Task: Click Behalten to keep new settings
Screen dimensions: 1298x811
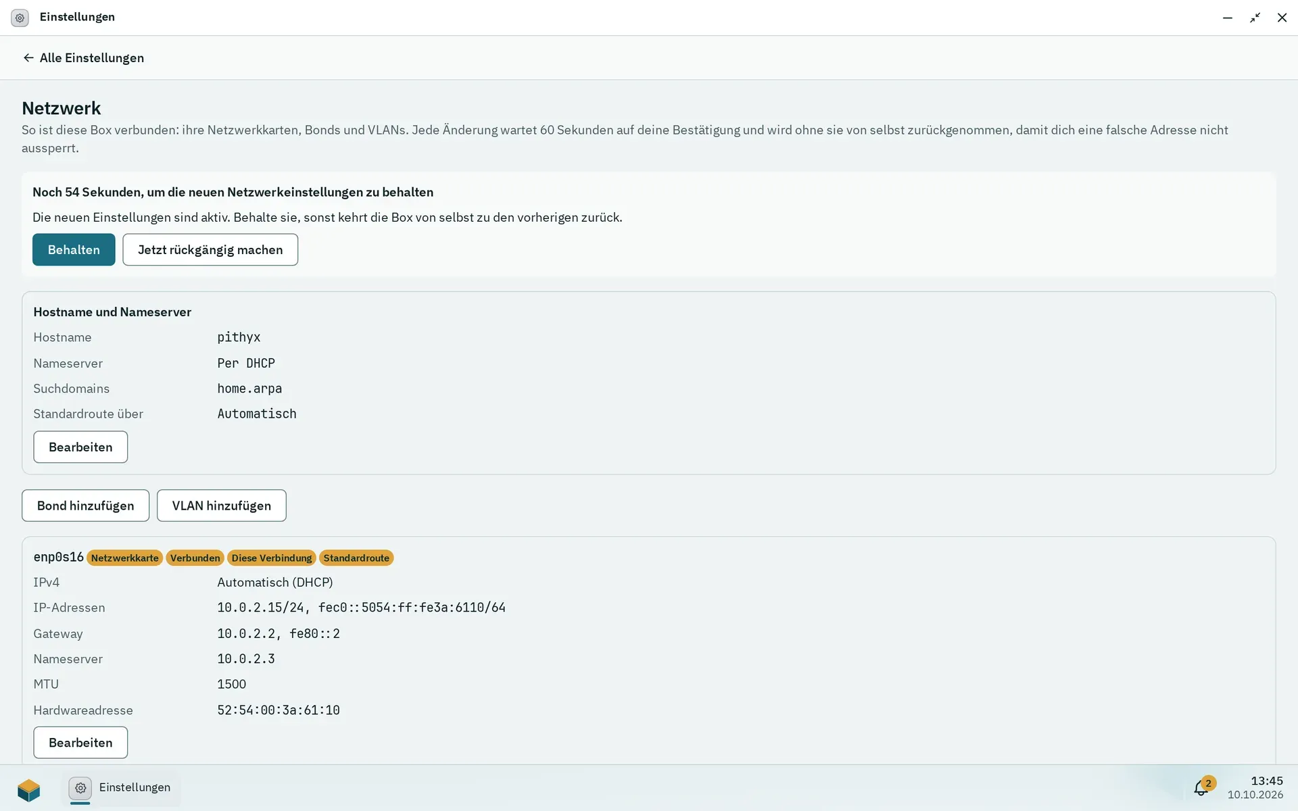Action: point(74,250)
